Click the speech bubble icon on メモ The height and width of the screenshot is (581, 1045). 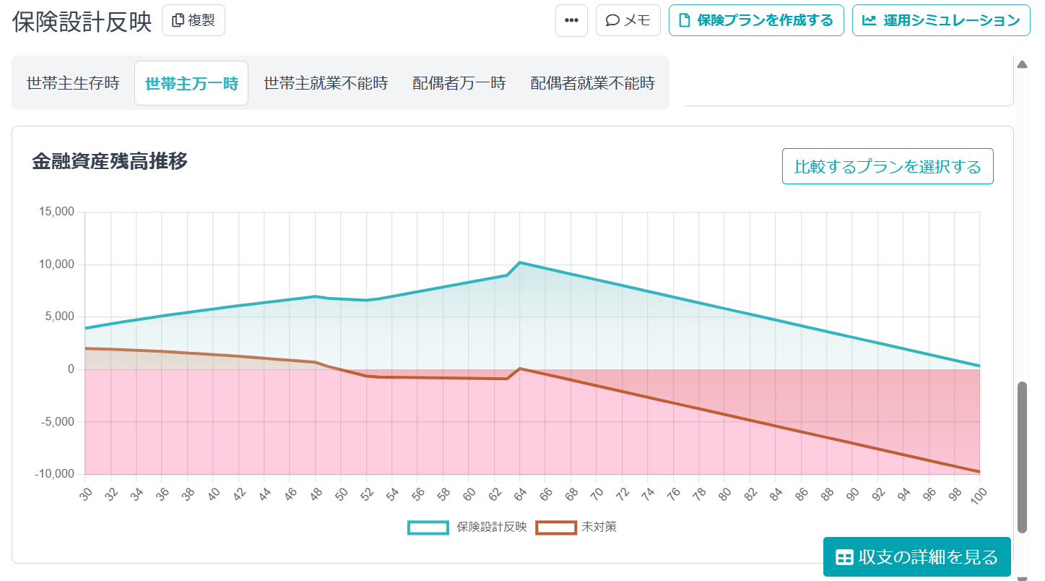pos(612,20)
